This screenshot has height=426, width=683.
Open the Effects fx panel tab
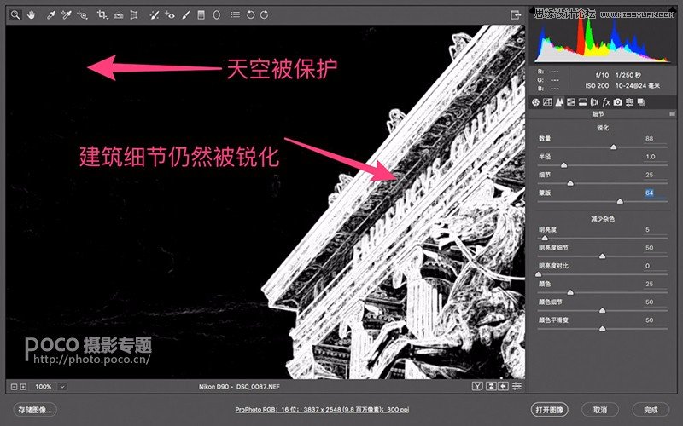click(x=606, y=102)
